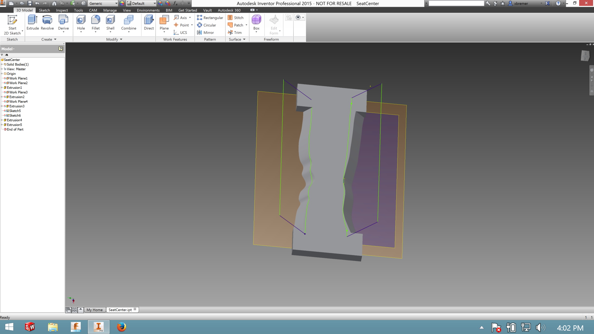The width and height of the screenshot is (594, 334).
Task: Open the Manage ribbon tab
Action: [x=110, y=10]
